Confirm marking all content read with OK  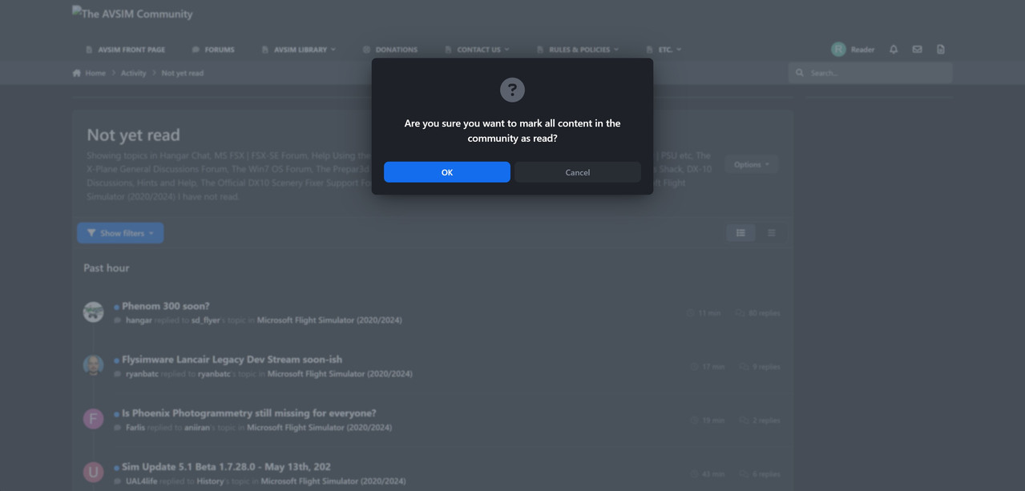coord(446,172)
